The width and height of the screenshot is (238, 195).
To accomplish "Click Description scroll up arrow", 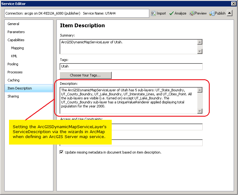I will [200, 90].
